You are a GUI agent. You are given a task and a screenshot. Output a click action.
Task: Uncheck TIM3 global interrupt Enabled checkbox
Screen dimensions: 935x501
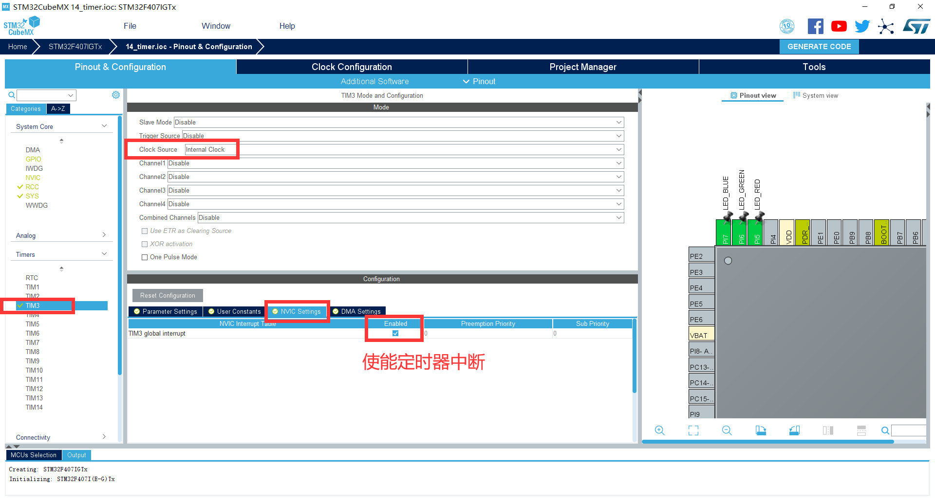395,334
